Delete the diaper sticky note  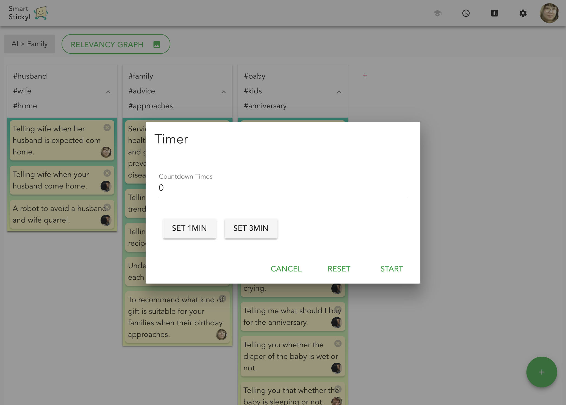[338, 343]
